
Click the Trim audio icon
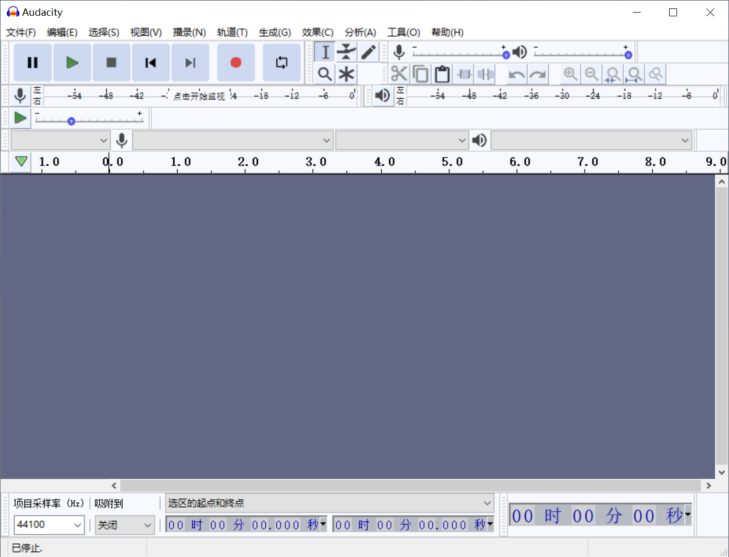[x=464, y=74]
